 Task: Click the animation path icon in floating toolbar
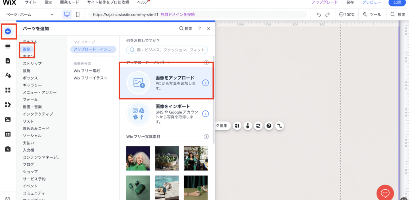pos(280,126)
